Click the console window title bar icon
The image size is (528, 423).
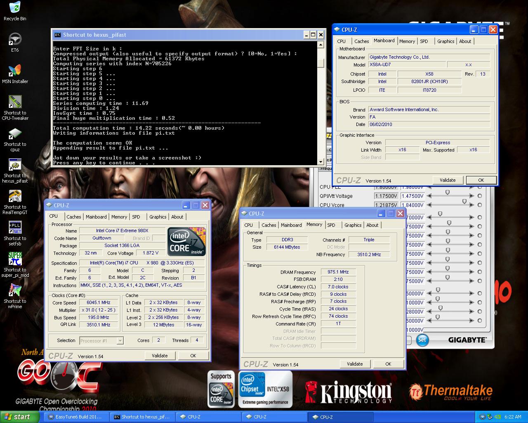point(58,35)
